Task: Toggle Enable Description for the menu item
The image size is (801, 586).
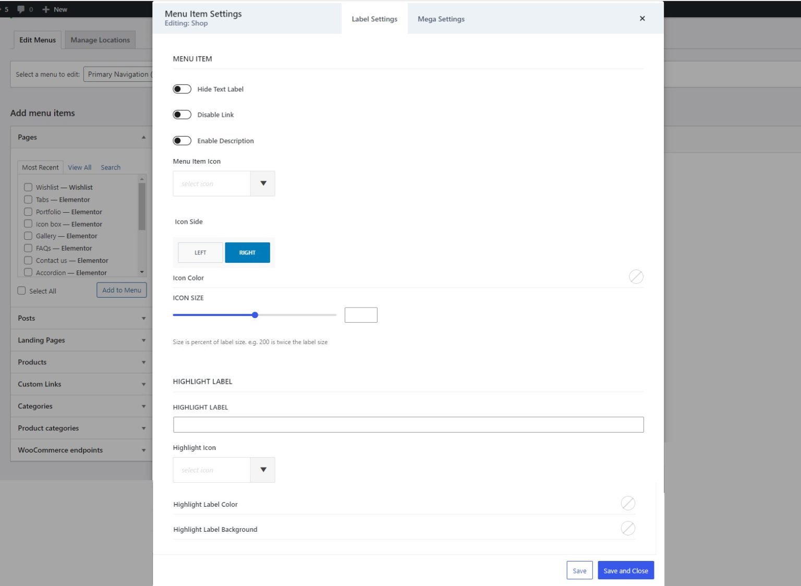Action: coord(182,140)
